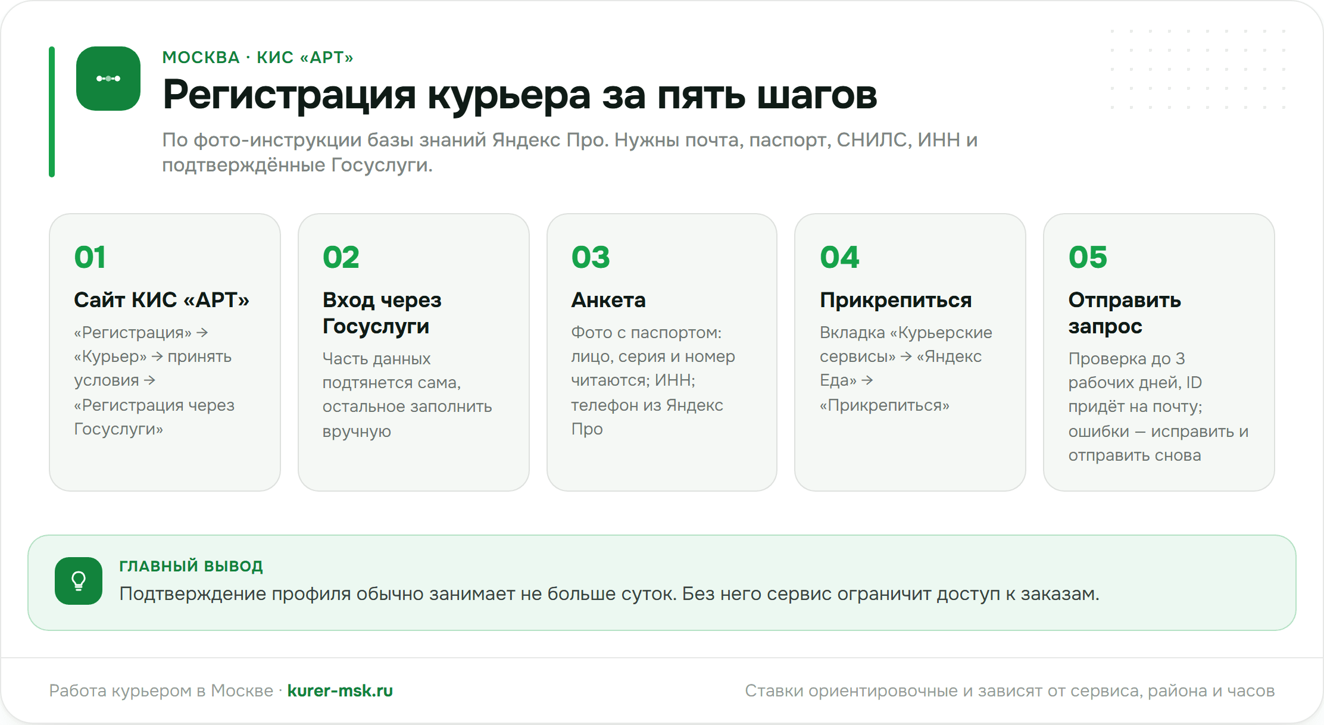This screenshot has width=1324, height=725.
Task: Click the footer text 'Работа курьером в Москве'
Action: coord(161,690)
